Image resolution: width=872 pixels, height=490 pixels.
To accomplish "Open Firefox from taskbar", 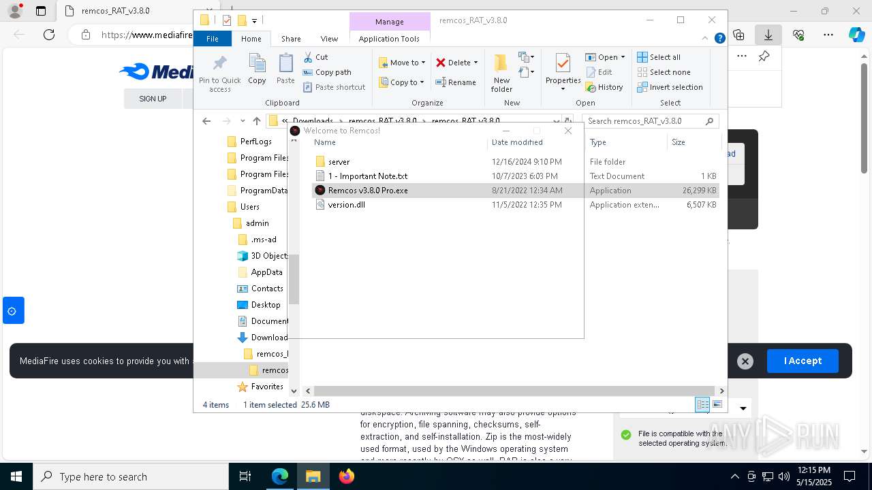I will 347,476.
